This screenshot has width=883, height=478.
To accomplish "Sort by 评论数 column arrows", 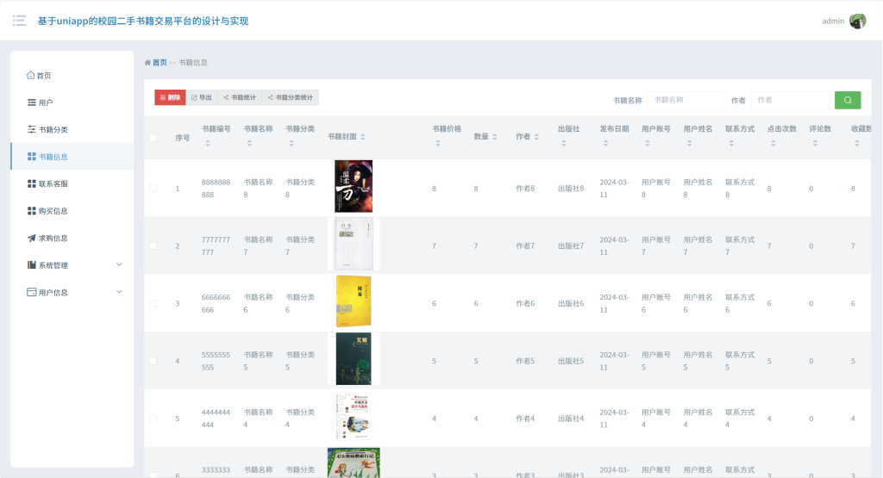I will point(815,143).
